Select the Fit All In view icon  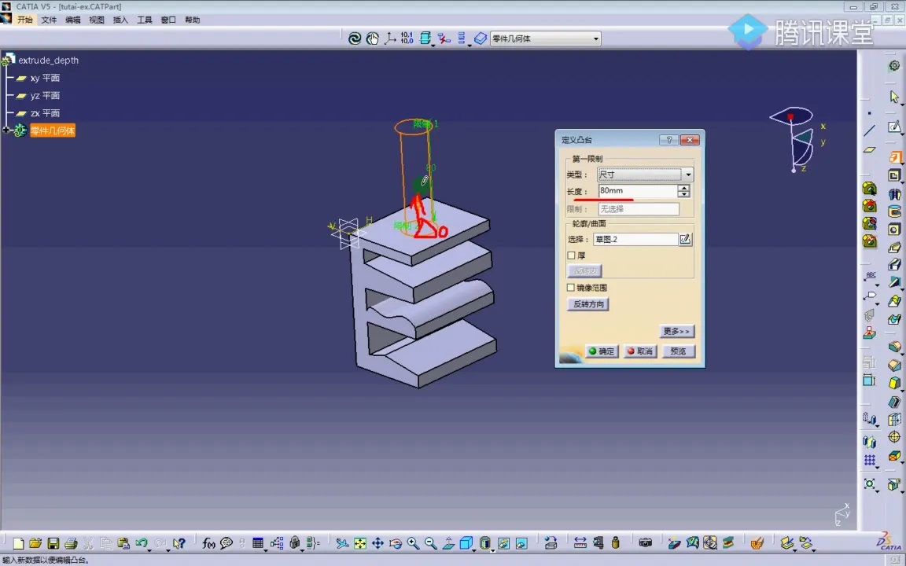(360, 543)
